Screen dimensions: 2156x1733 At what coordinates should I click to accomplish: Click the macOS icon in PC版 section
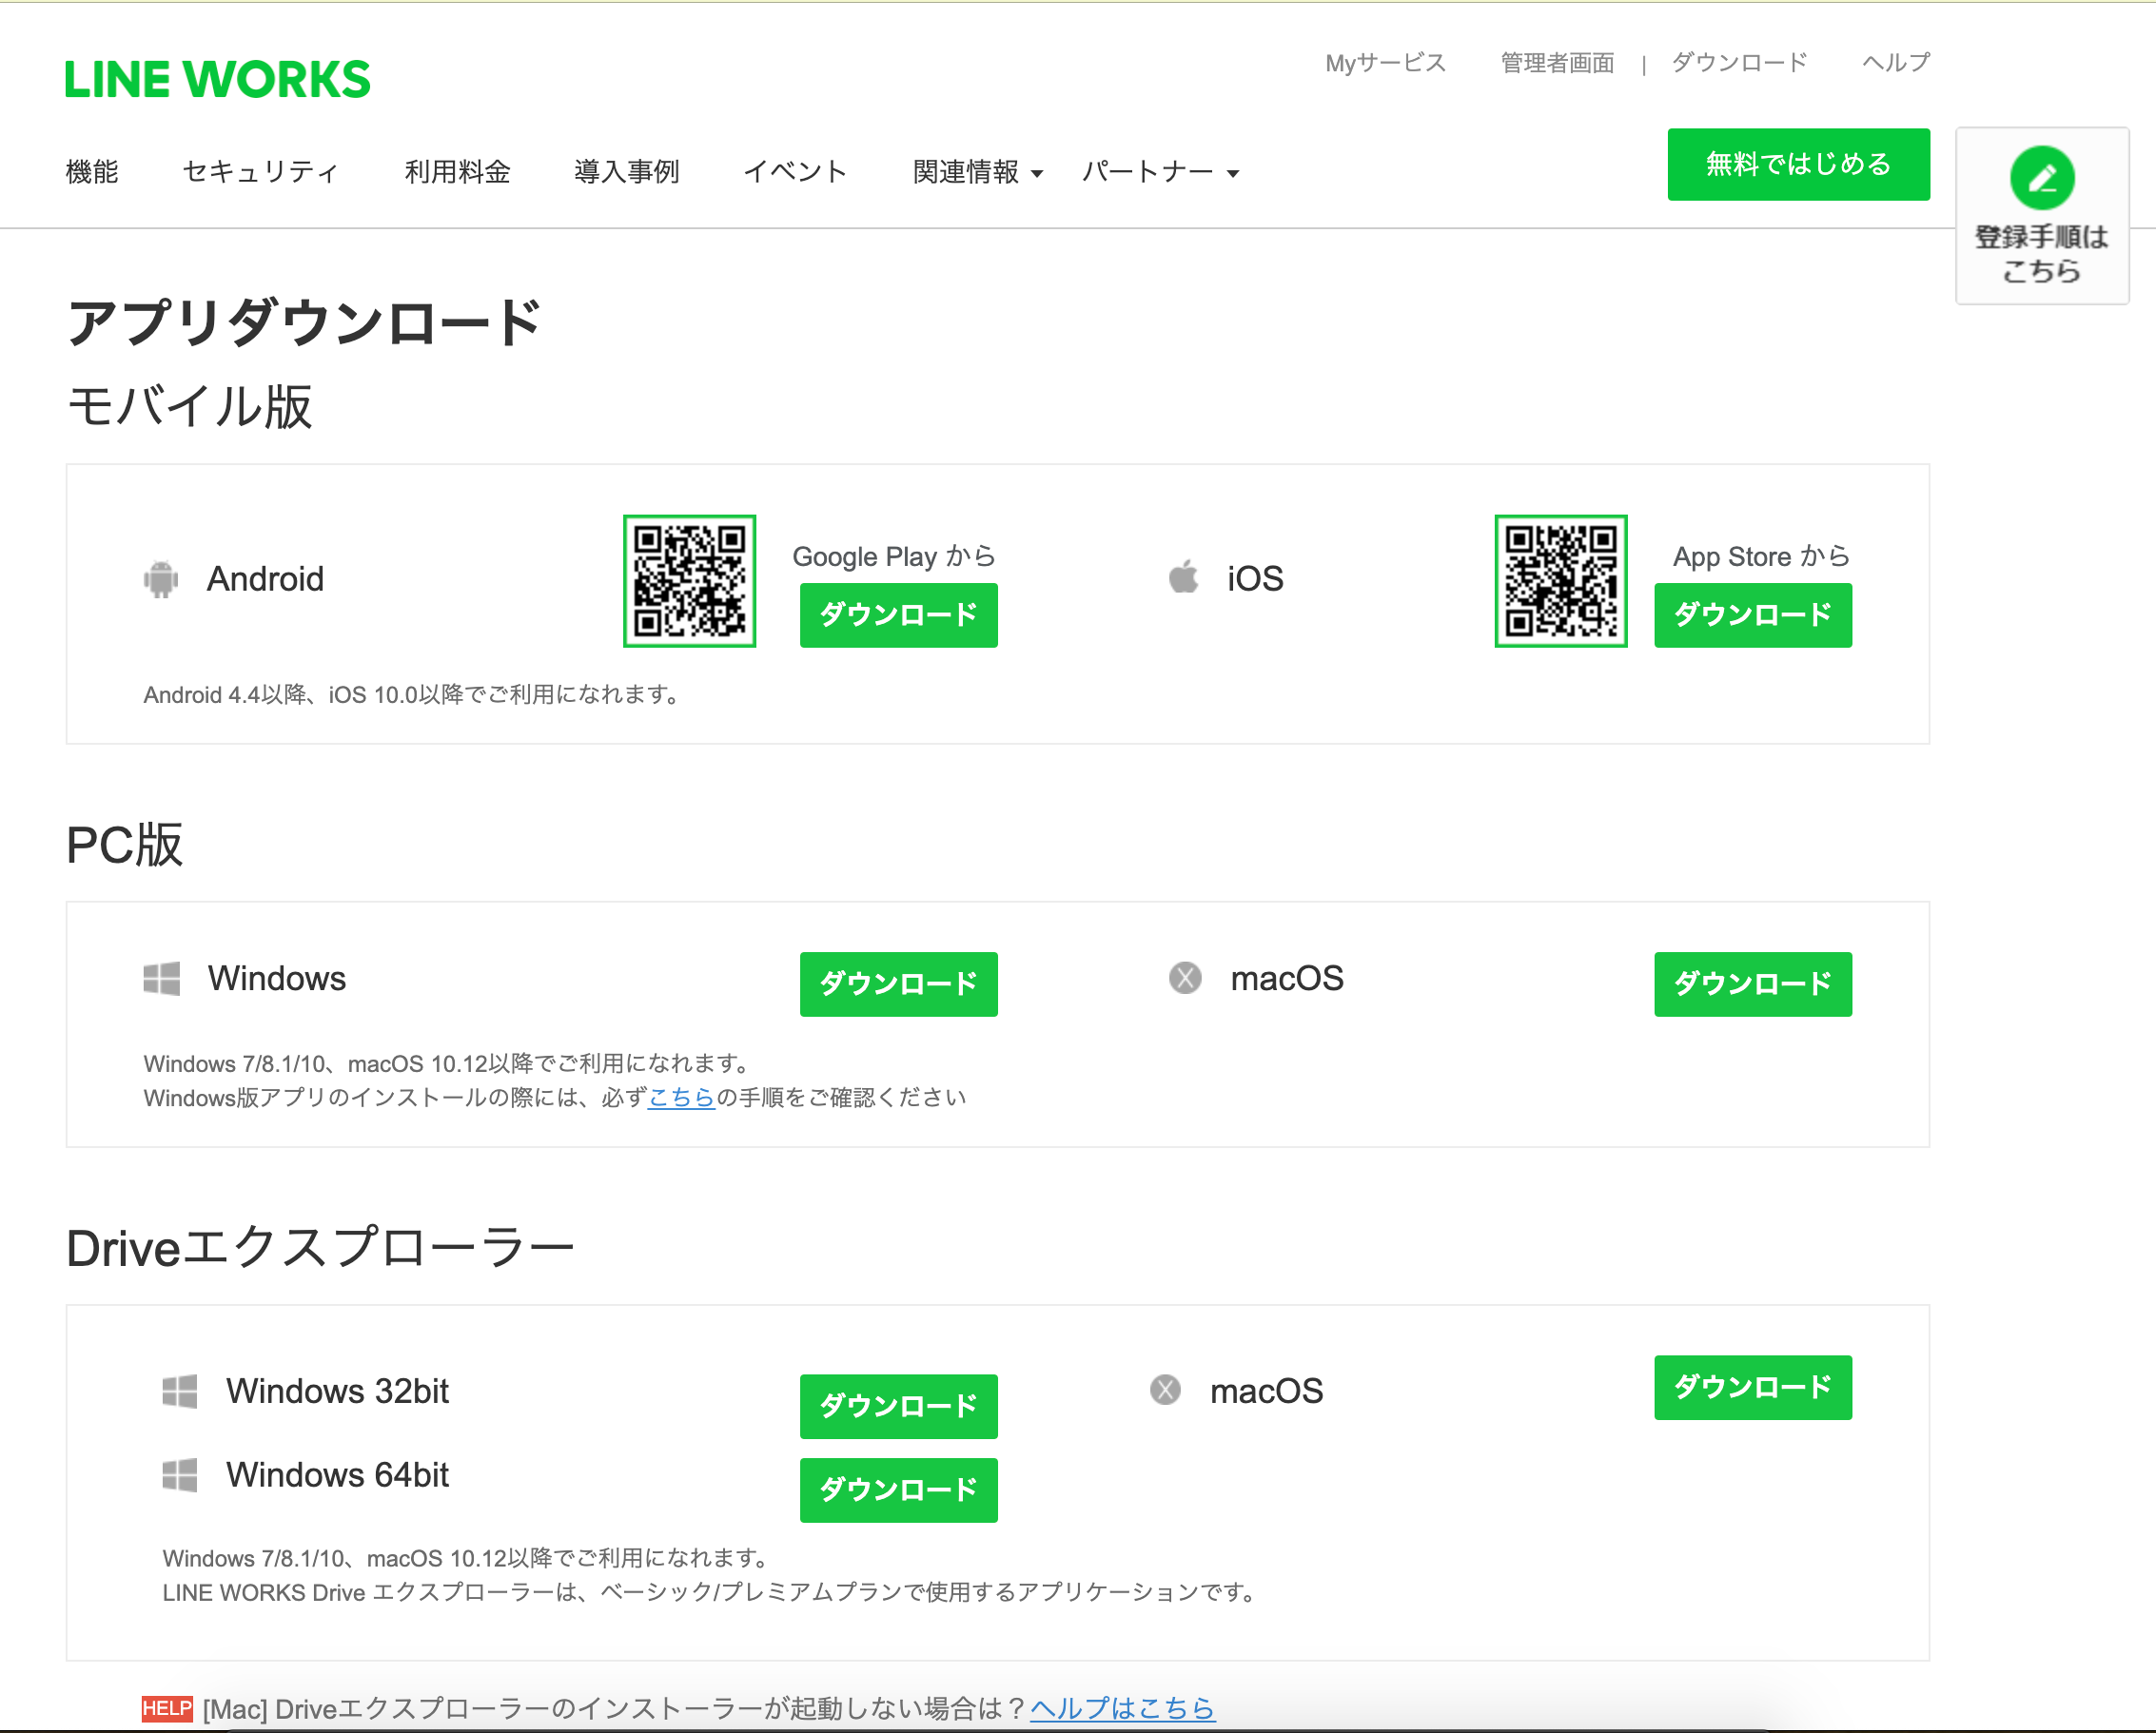tap(1185, 978)
